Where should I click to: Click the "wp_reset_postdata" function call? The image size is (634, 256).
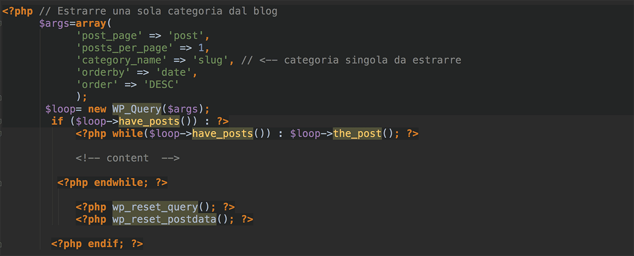pyautogui.click(x=164, y=219)
